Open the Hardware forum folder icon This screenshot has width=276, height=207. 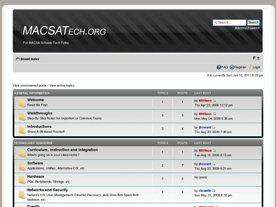click(x=22, y=180)
